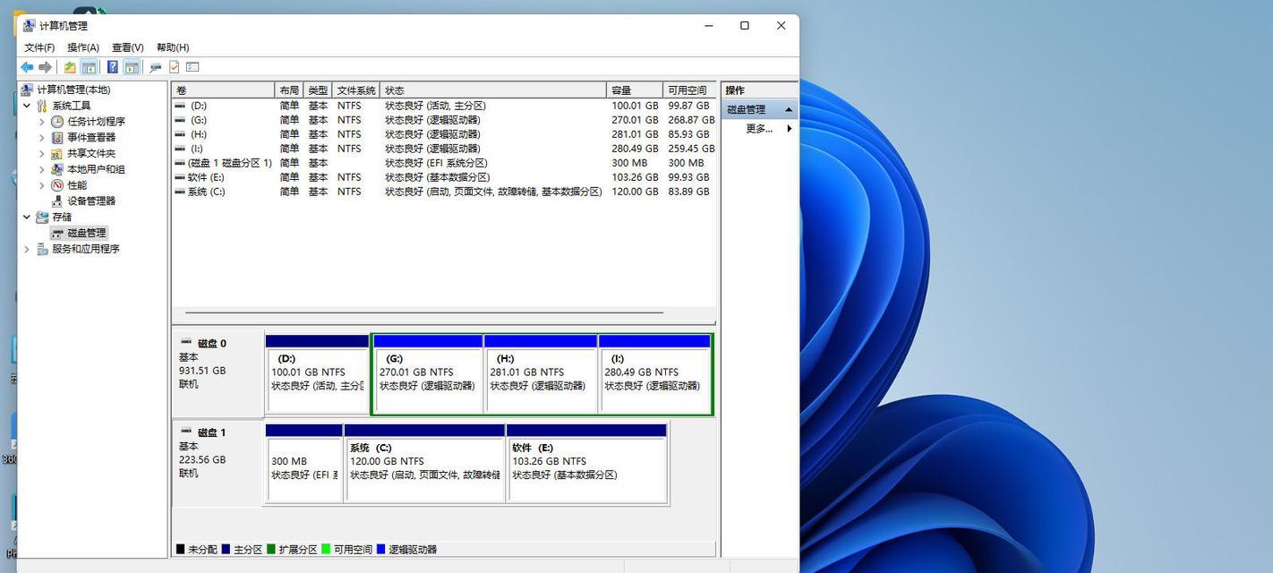Open the View (查看) menu

[127, 47]
